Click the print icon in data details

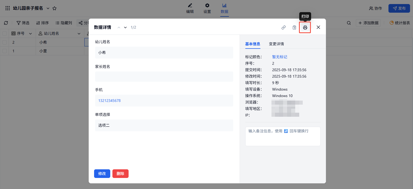pyautogui.click(x=305, y=28)
